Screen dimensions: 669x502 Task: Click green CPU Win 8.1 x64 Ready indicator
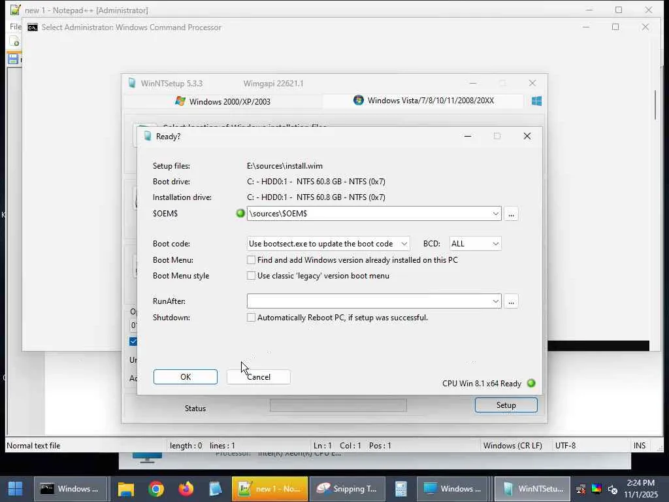coord(531,383)
